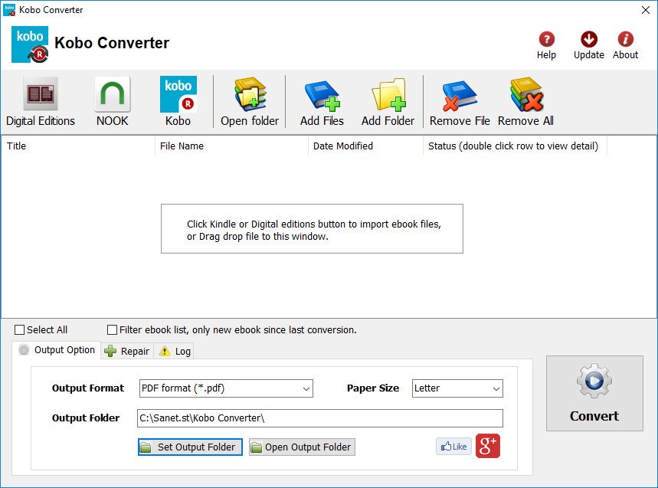The image size is (658, 488).
Task: Click the Kobo Converter logo in header
Action: [x=30, y=44]
